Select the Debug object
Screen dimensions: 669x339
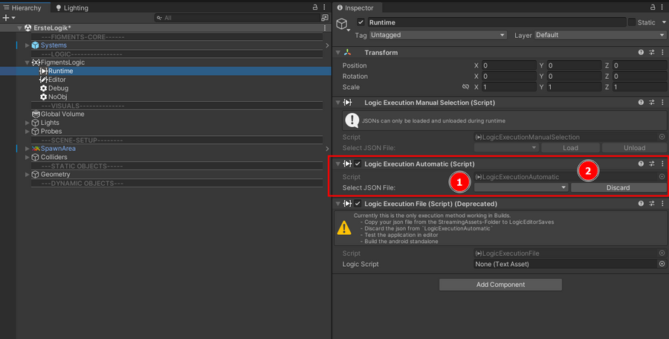(x=58, y=88)
